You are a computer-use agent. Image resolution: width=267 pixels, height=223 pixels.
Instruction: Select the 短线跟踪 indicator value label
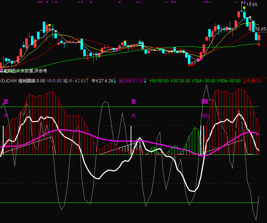[32, 81]
